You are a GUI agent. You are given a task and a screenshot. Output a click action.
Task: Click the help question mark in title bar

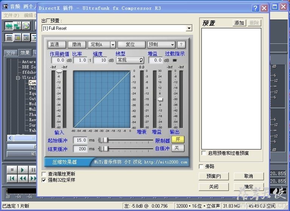click(255, 8)
